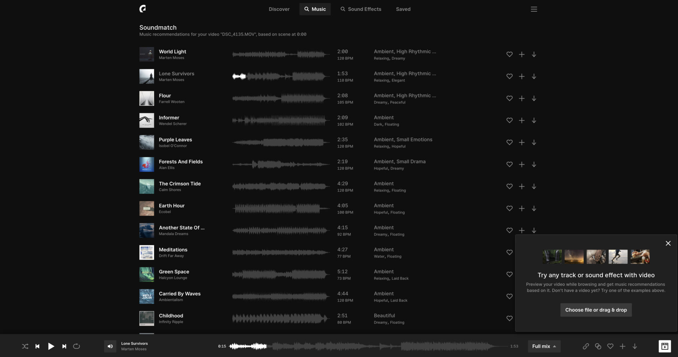Click the Carried By Waves album cover
The height and width of the screenshot is (357, 678).
147,297
